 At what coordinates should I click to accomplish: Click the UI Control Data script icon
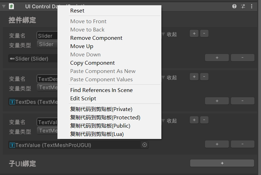coord(11,7)
